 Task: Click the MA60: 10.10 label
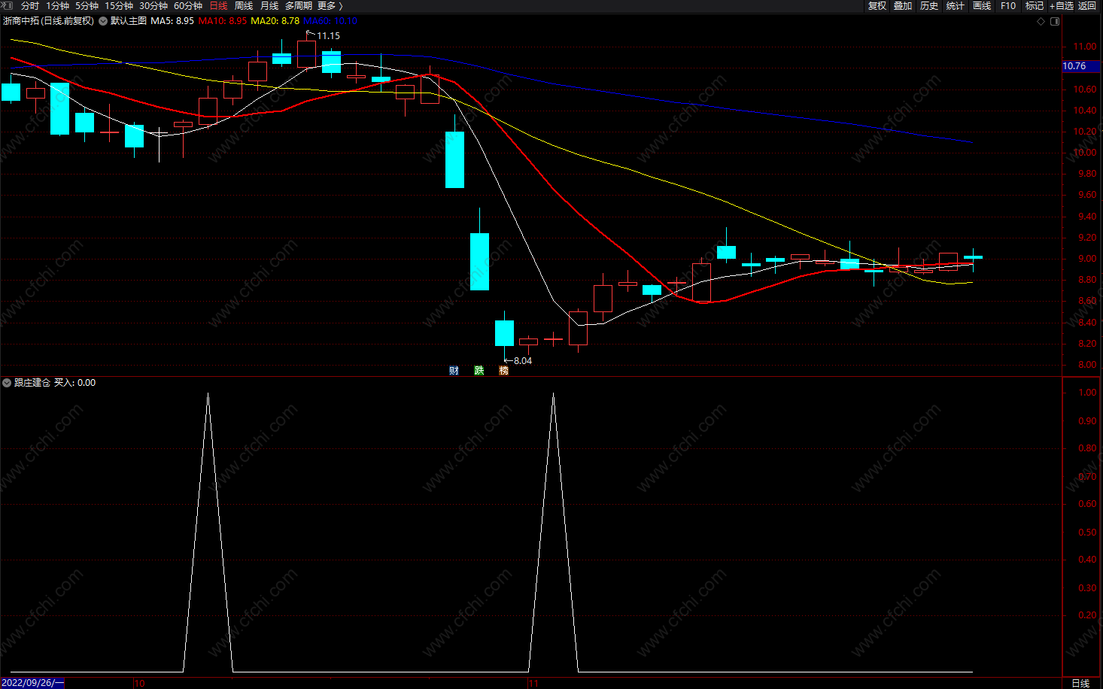coord(330,21)
